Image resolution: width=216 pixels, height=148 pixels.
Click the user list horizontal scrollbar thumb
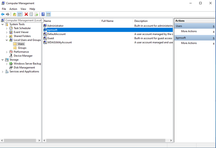tap(106, 140)
